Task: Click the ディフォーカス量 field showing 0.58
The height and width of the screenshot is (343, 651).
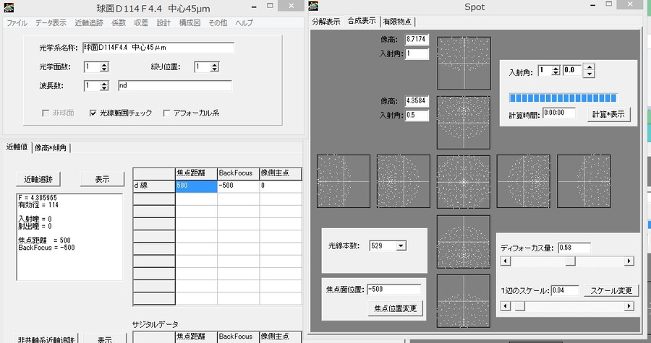Action: 574,248
